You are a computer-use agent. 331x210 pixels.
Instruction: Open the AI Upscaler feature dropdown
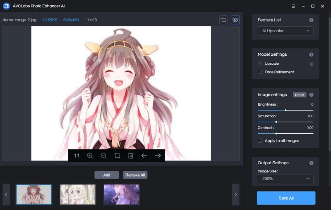(285, 31)
